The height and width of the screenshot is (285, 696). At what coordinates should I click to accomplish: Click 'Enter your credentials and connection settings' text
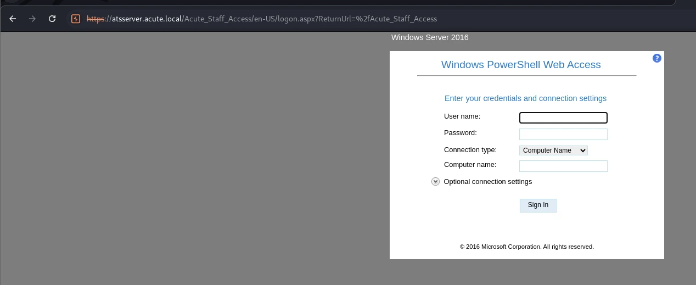pyautogui.click(x=525, y=99)
